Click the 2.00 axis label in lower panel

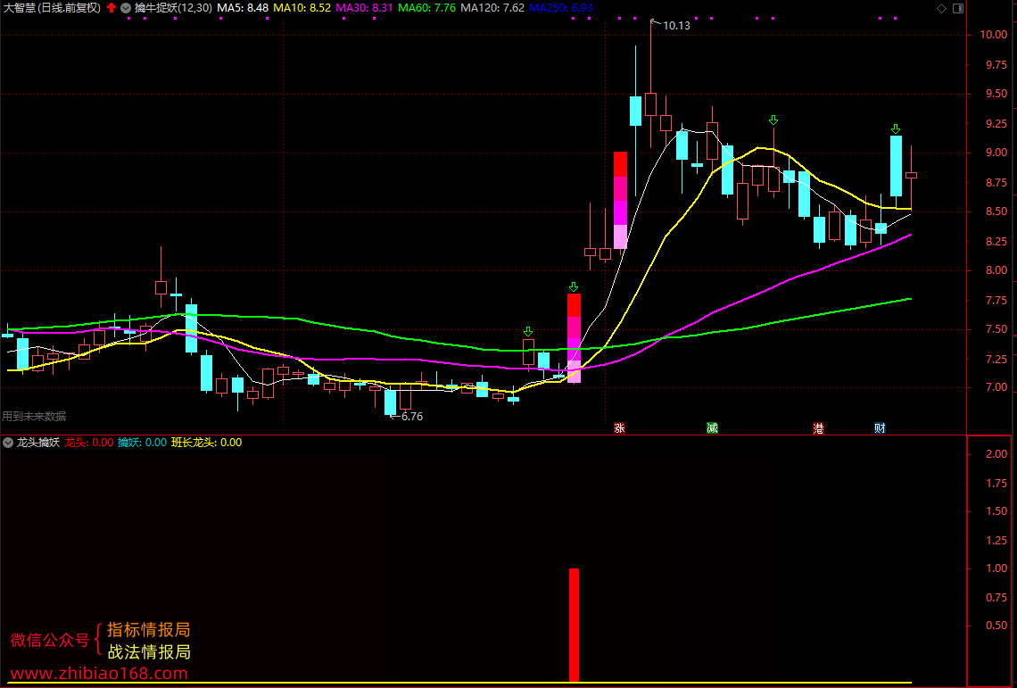coord(996,453)
